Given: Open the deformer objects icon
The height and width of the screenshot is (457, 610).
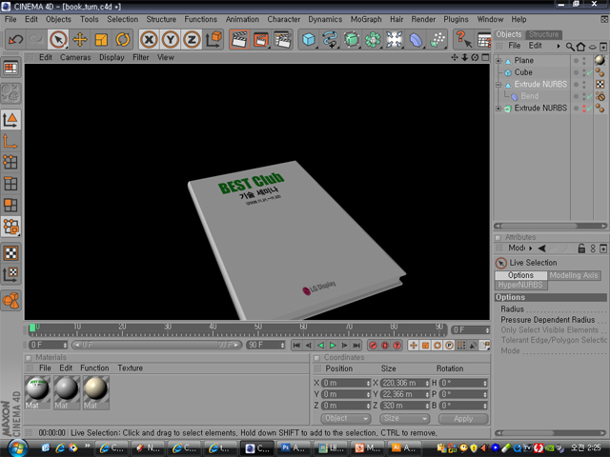Looking at the screenshot, I should point(416,40).
